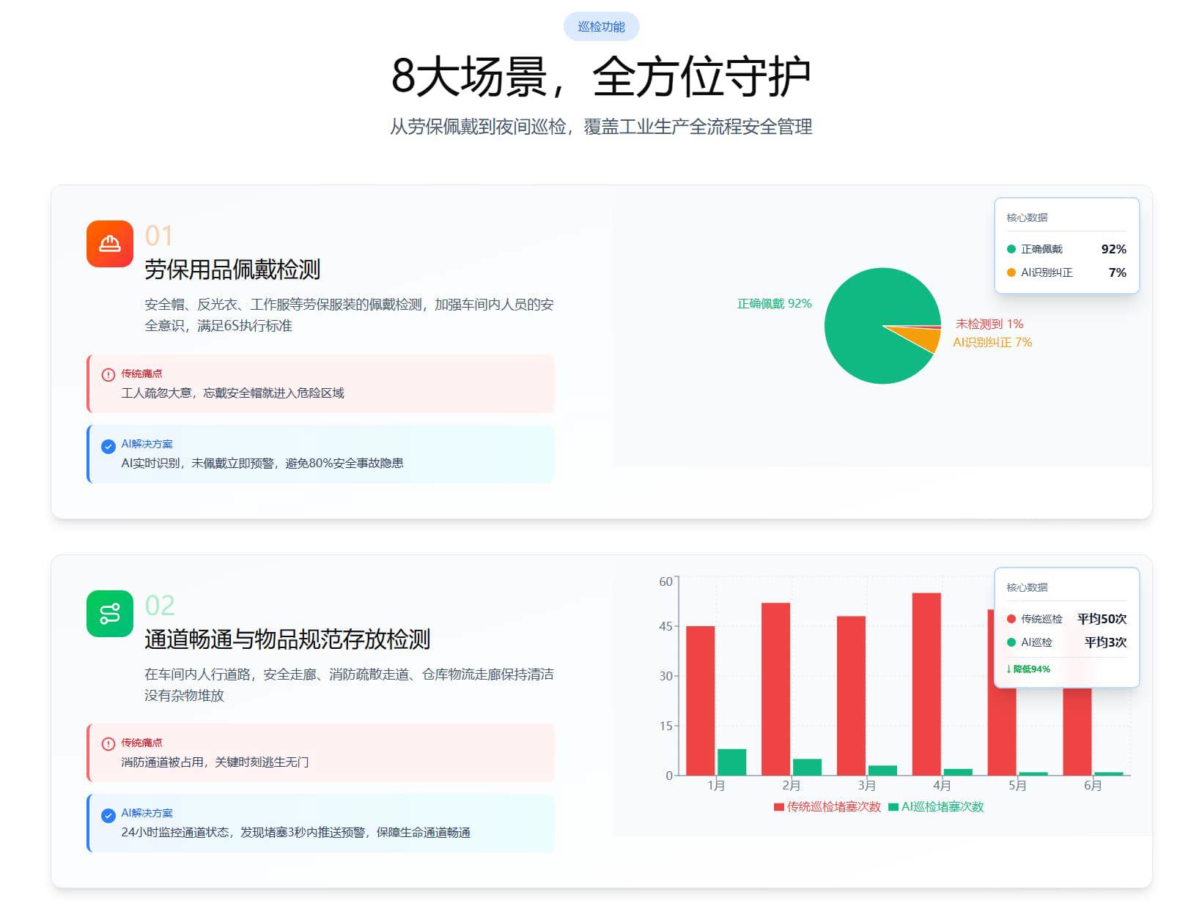Click the green 降低94% down-arrow indicator

click(x=1028, y=669)
